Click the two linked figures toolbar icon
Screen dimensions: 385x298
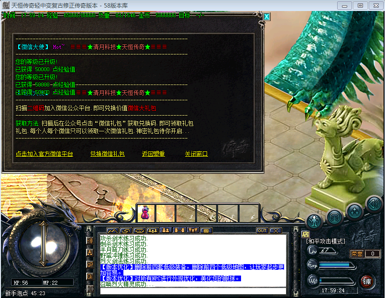pos(179,231)
